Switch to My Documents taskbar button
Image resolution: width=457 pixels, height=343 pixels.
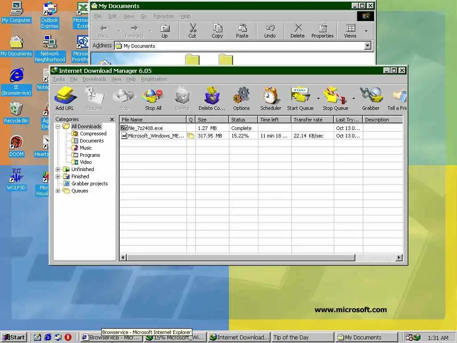pos(366,338)
